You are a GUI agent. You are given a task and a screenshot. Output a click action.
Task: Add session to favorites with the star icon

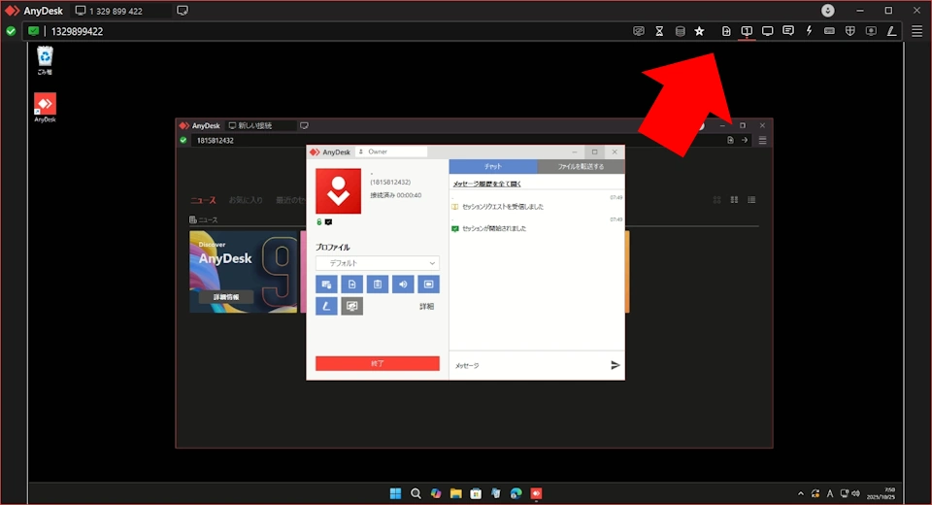pyautogui.click(x=700, y=31)
